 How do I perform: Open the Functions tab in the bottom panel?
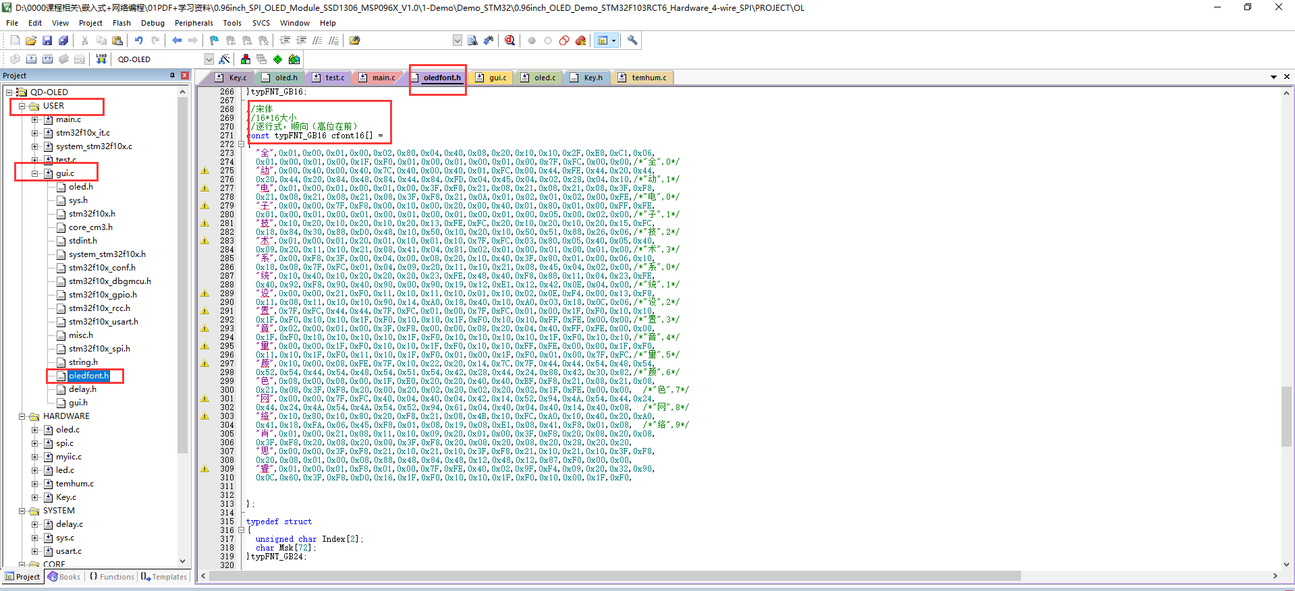coord(112,577)
